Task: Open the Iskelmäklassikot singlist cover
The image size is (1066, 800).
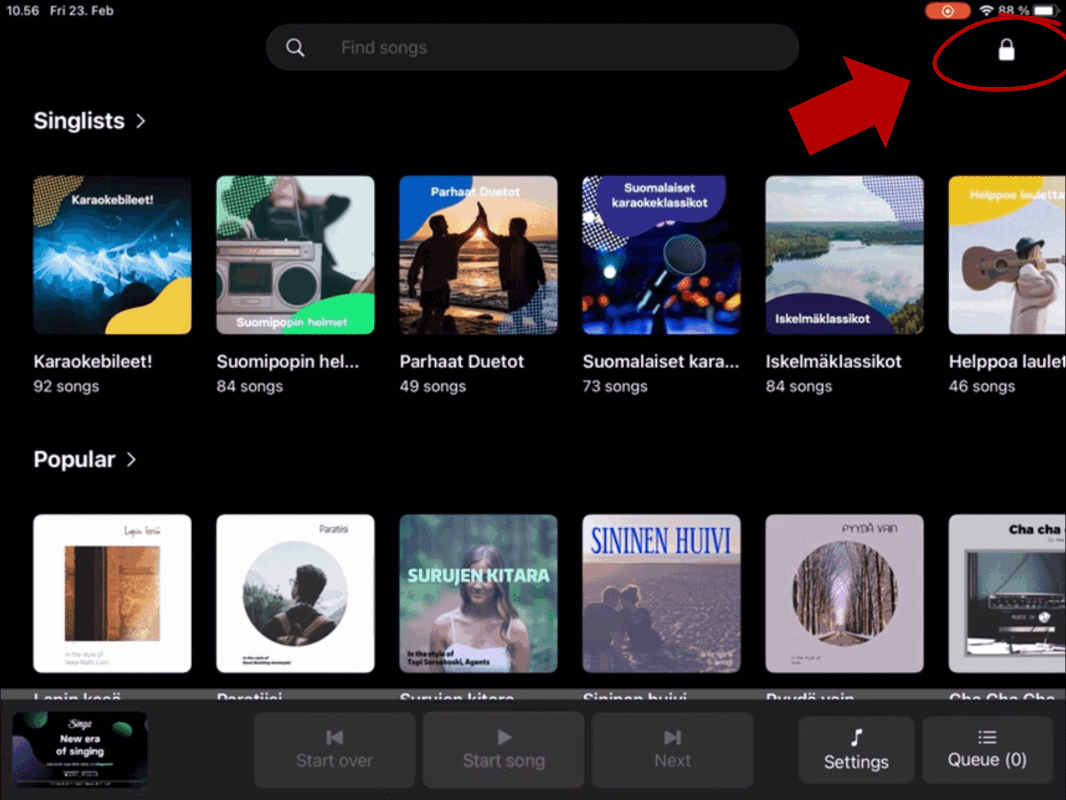Action: pos(844,255)
